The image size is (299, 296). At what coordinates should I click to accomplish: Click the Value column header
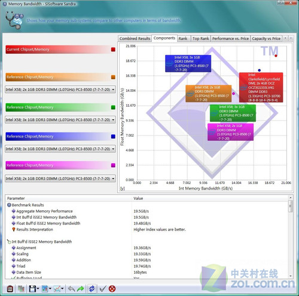[x=210, y=198]
